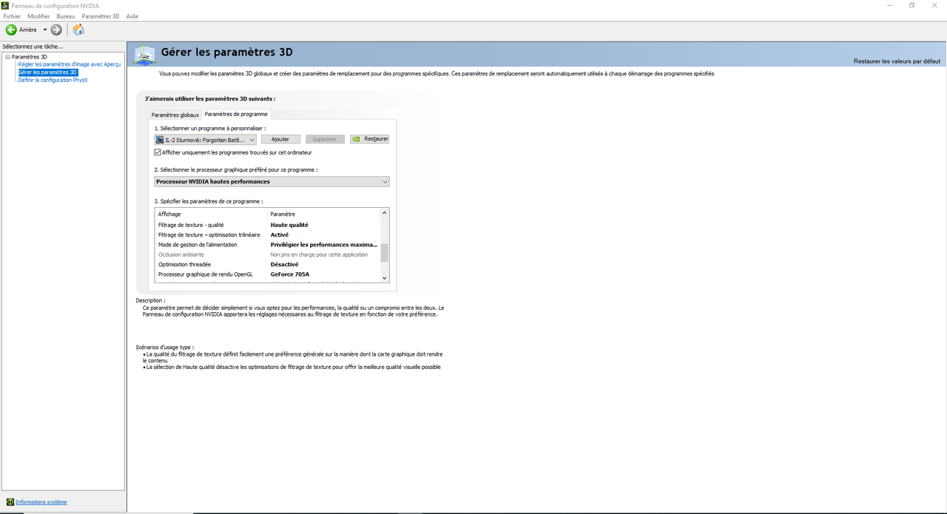Click the settings list scroll down arrow
The image size is (947, 514).
tap(385, 277)
